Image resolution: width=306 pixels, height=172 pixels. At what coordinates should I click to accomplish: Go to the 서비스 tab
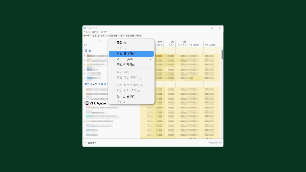coord(138,36)
